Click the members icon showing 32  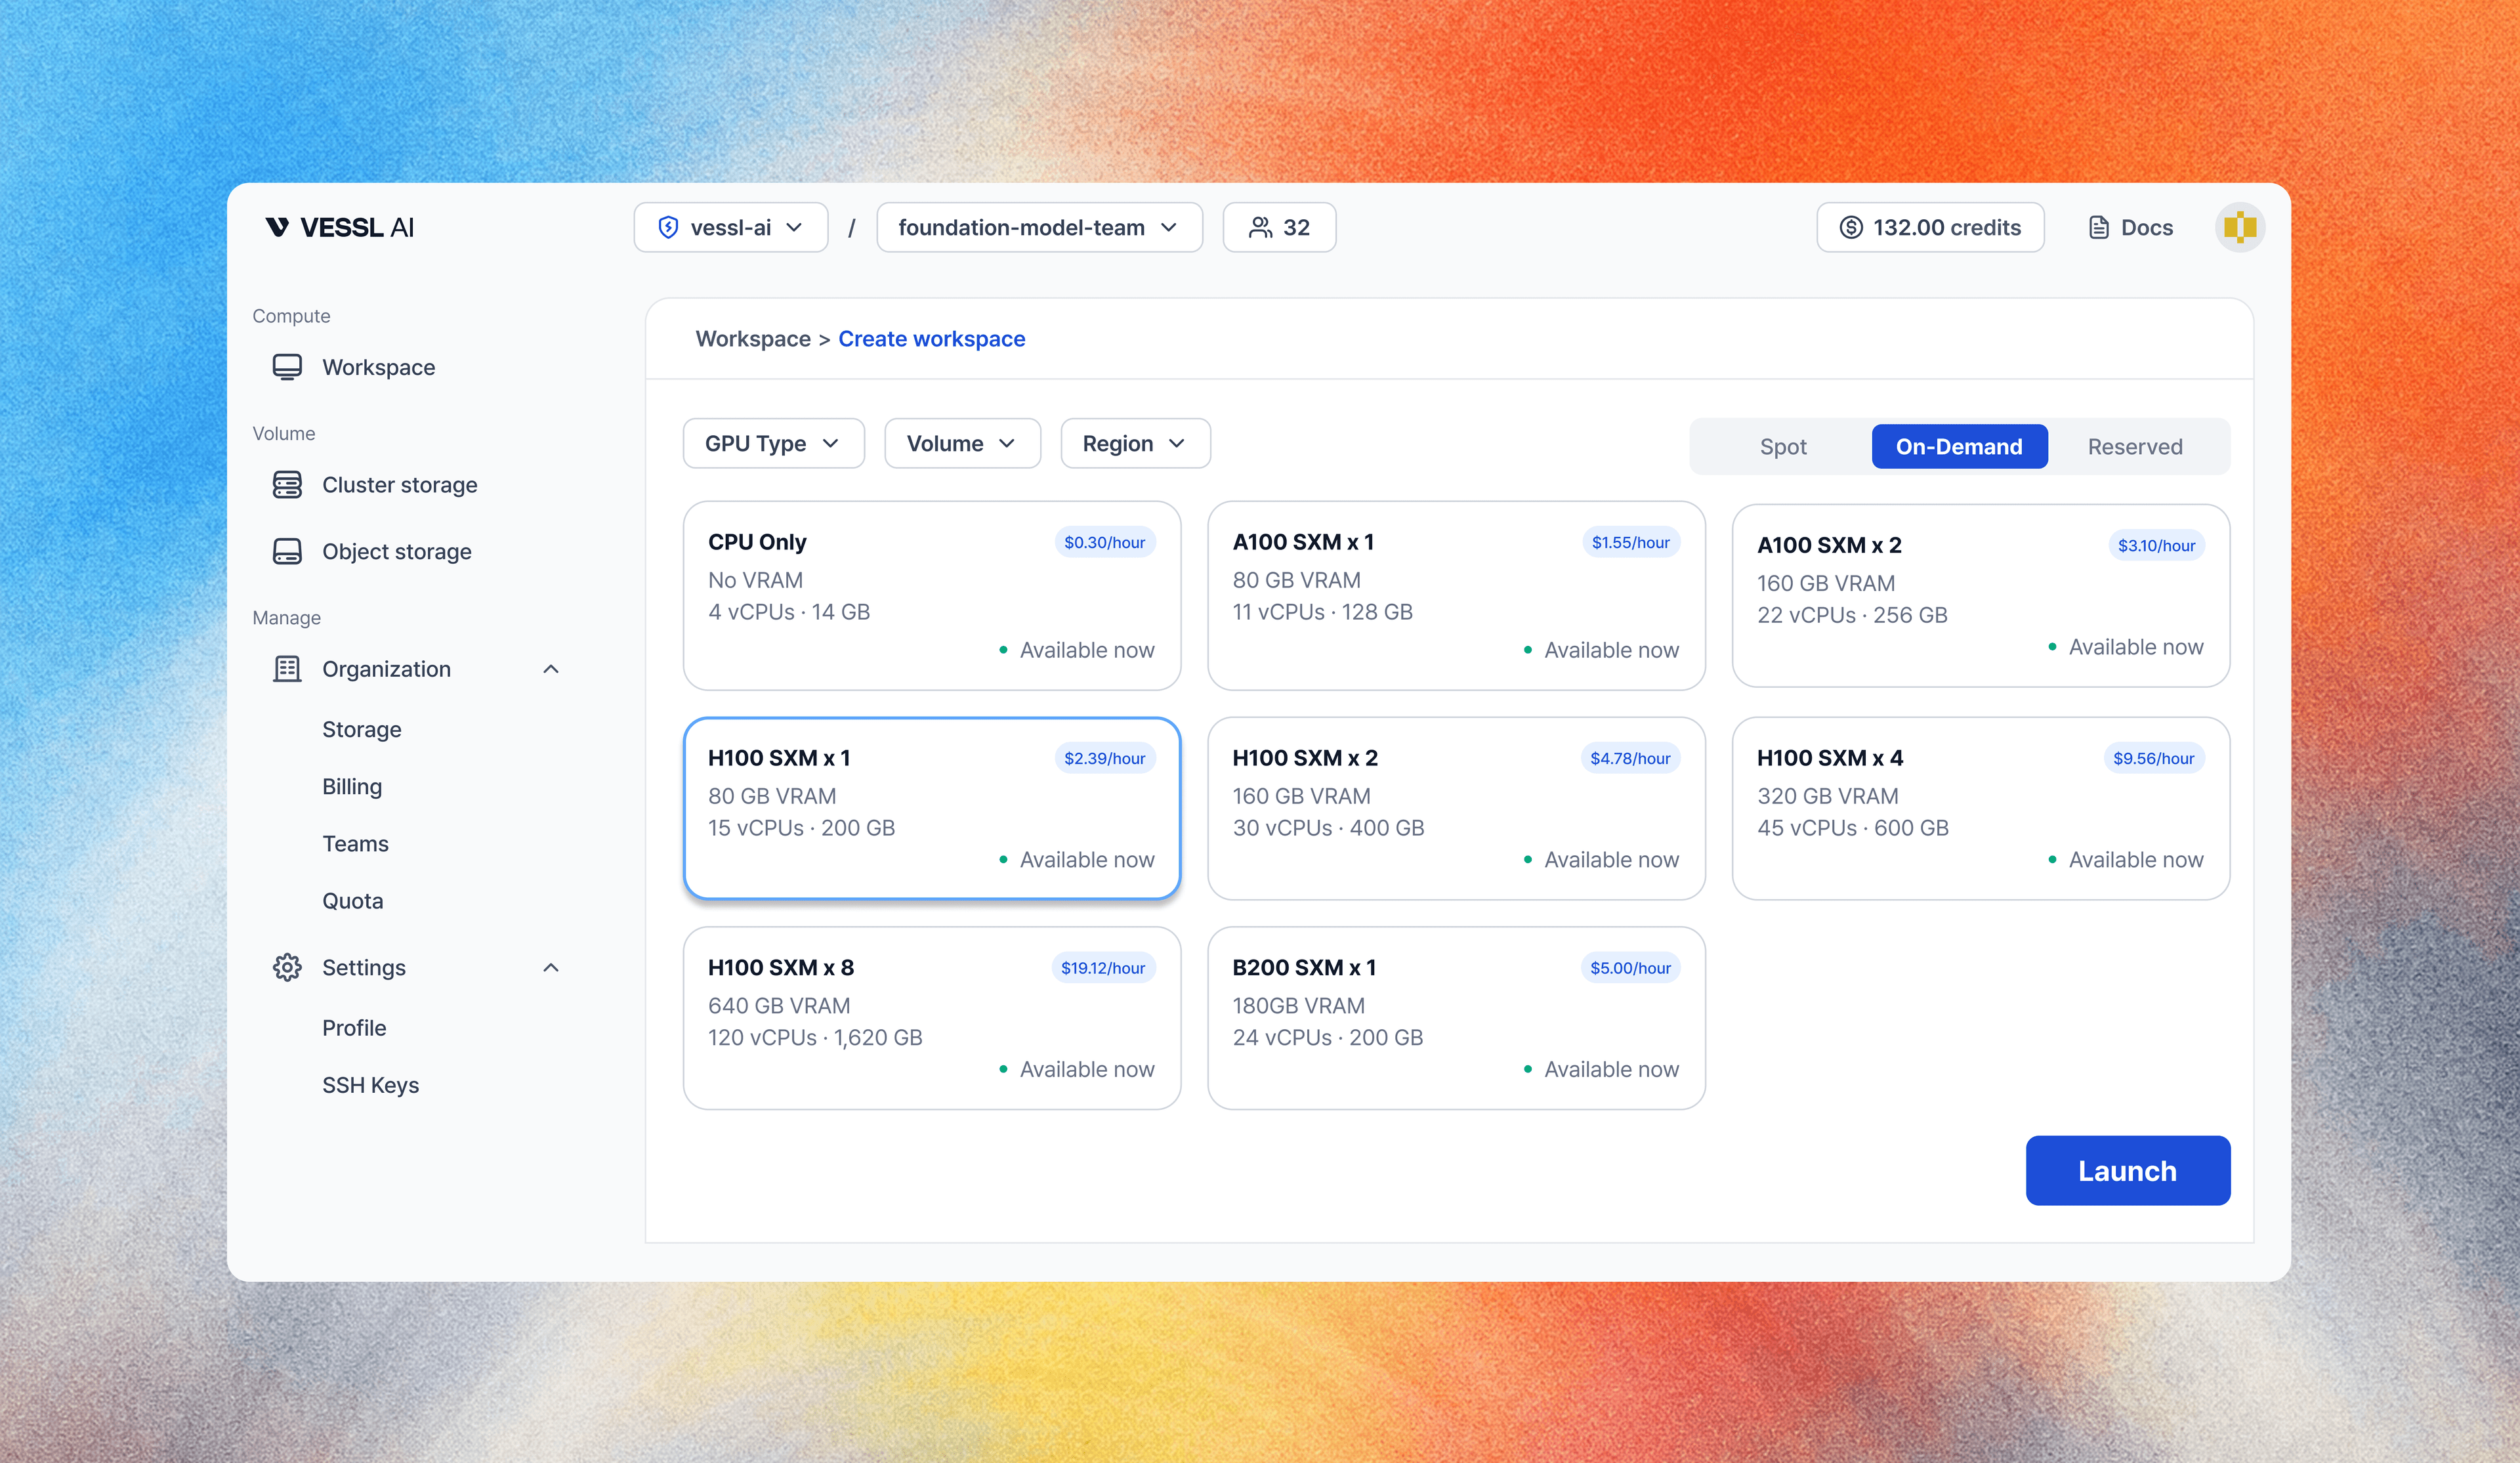pyautogui.click(x=1260, y=227)
